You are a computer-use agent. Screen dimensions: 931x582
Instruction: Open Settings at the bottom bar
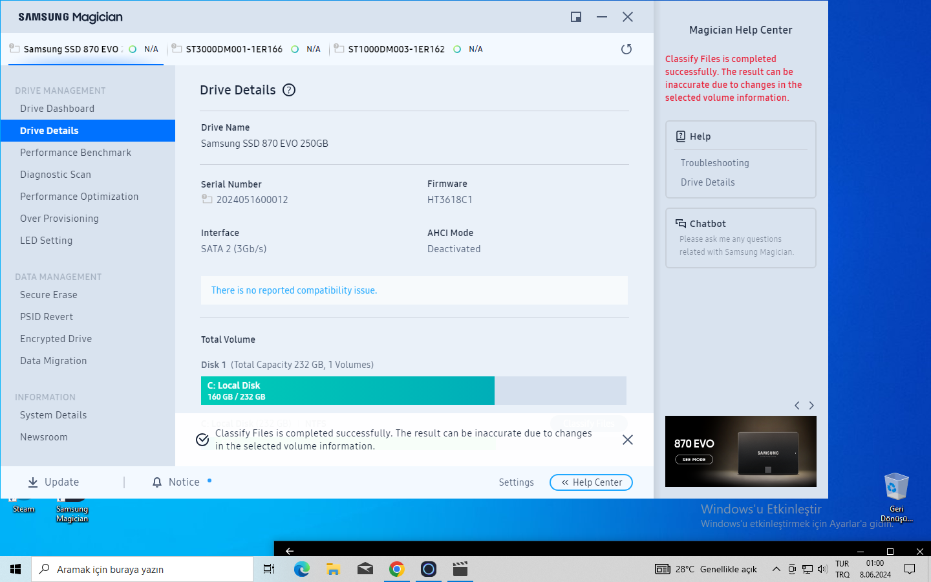(517, 482)
